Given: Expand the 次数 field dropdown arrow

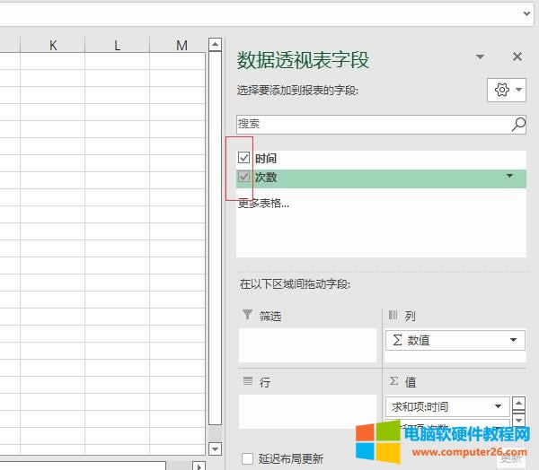Looking at the screenshot, I should pos(510,177).
